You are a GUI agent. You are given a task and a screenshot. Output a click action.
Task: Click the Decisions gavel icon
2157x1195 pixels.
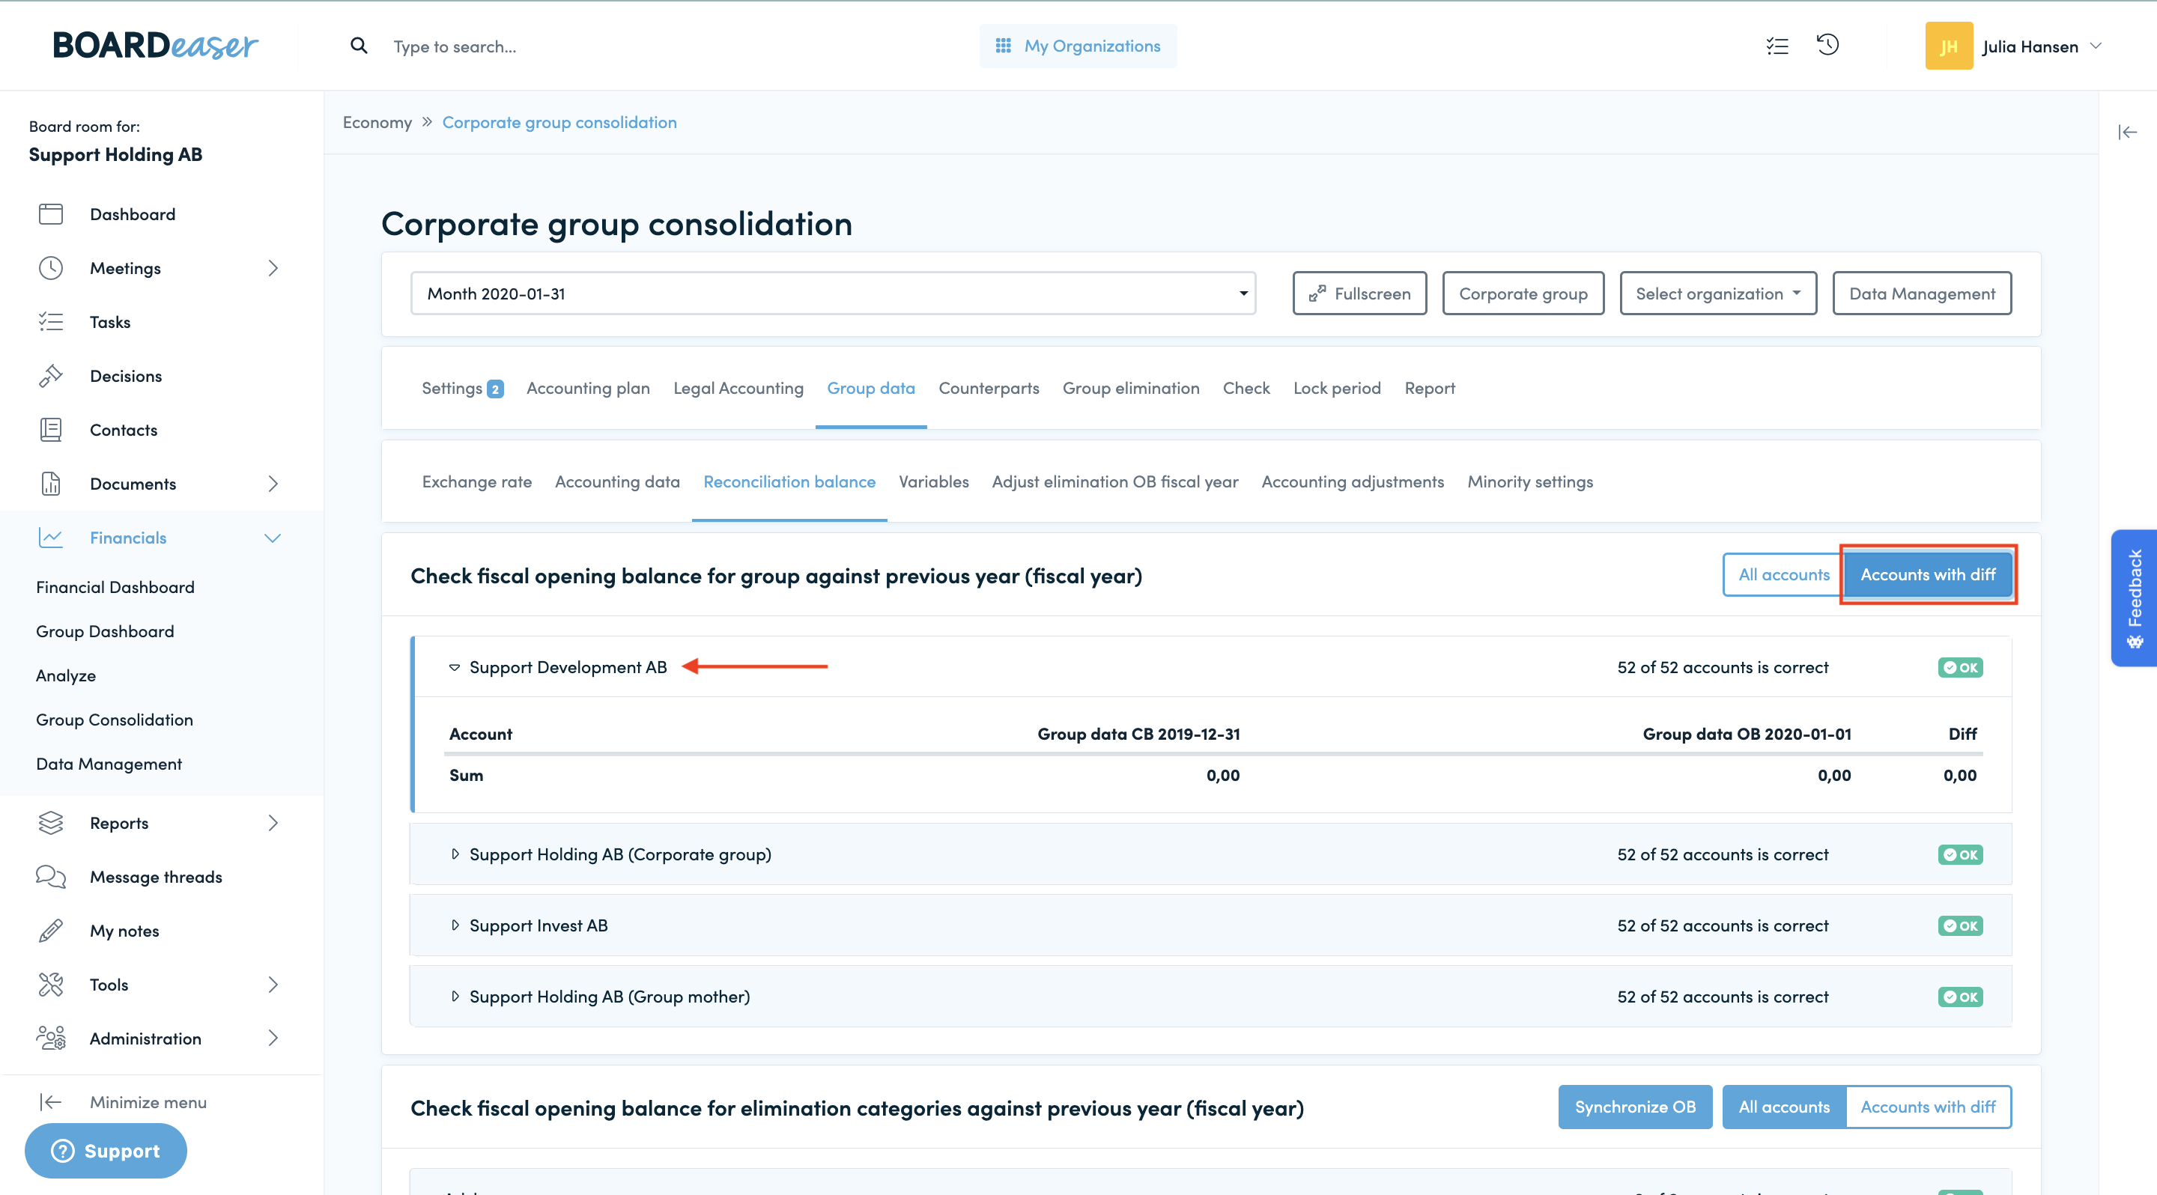tap(51, 376)
